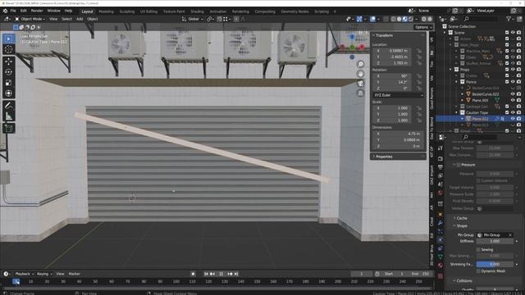Image resolution: width=525 pixels, height=295 pixels.
Task: Open XYZ Euler rotation mode dropdown
Action: coord(398,95)
